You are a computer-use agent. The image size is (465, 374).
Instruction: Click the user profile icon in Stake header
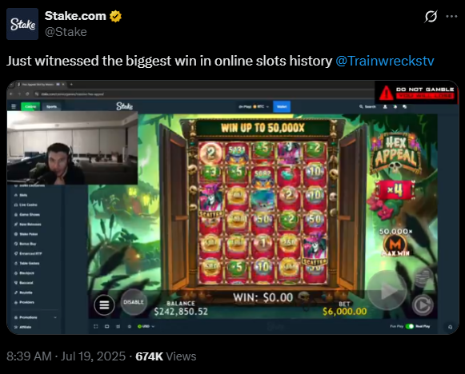click(385, 106)
